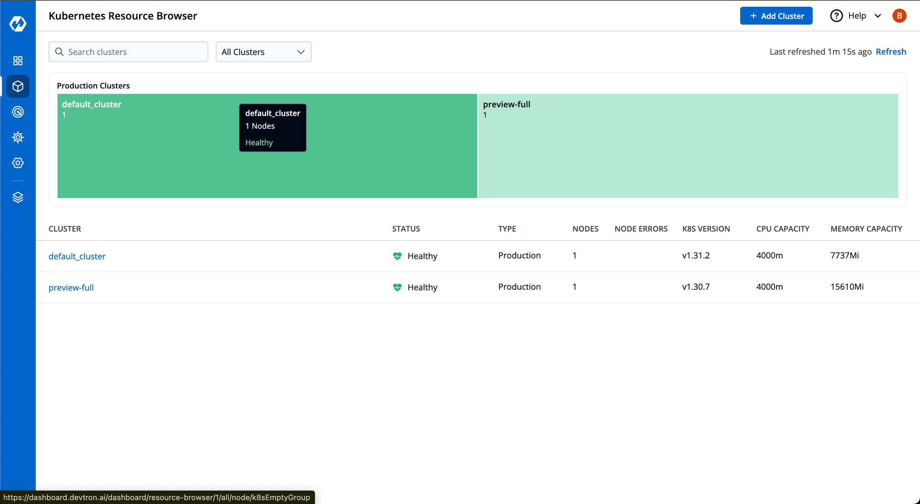Click the CLUSTER column header
This screenshot has height=504, width=920.
pyautogui.click(x=65, y=229)
